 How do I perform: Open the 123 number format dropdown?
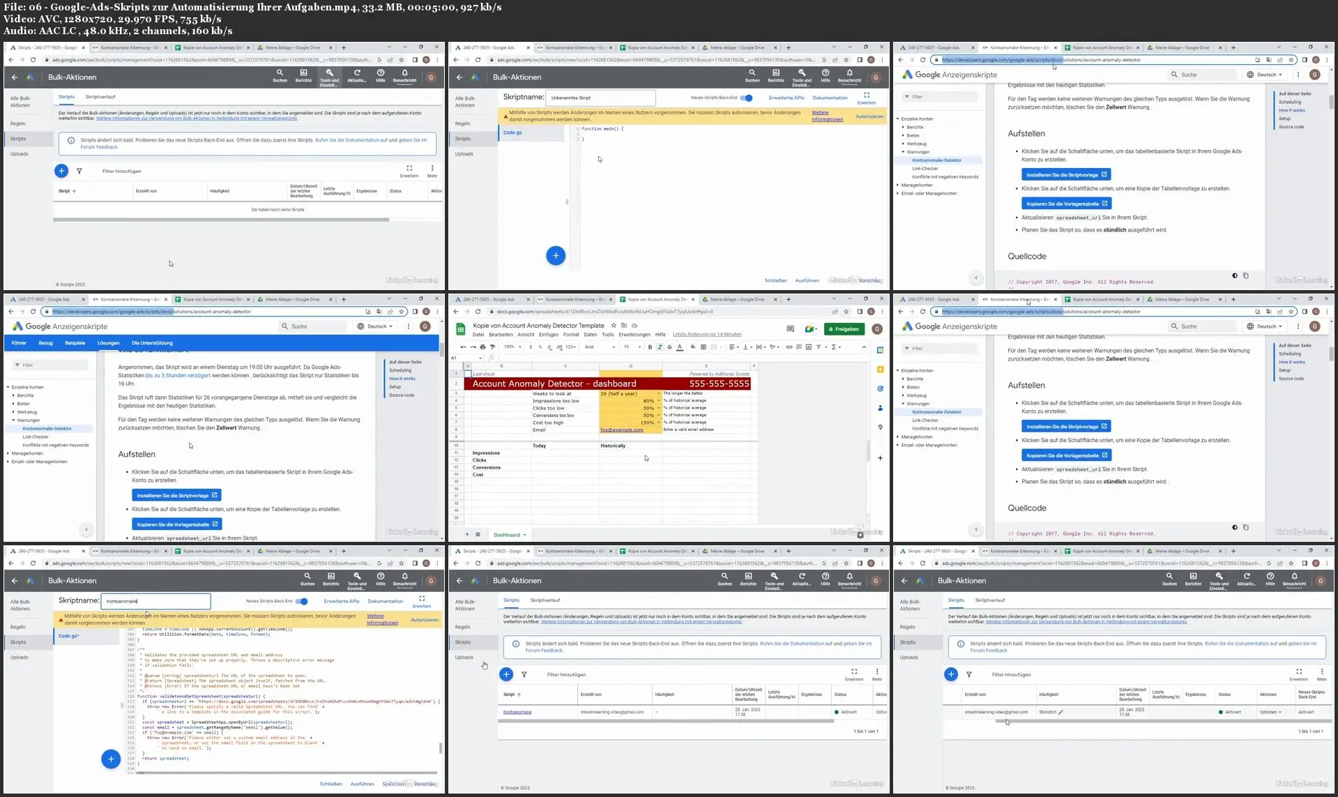(571, 347)
